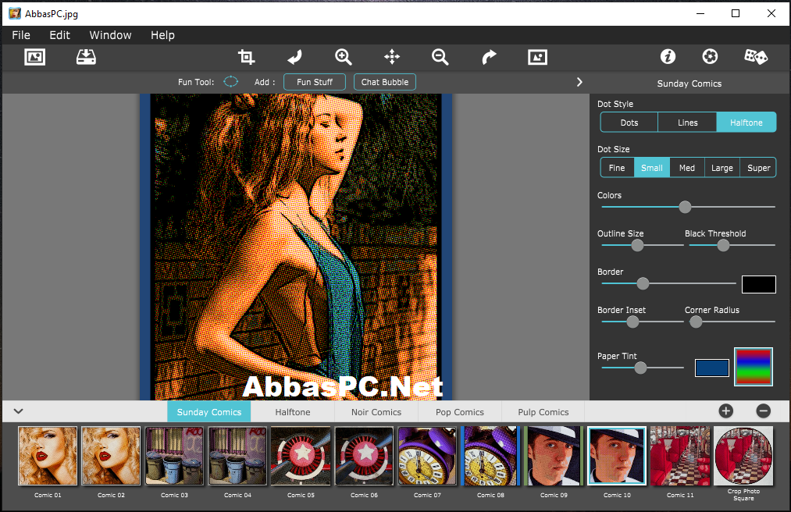Switch to the Noir Comics tab

(x=376, y=412)
